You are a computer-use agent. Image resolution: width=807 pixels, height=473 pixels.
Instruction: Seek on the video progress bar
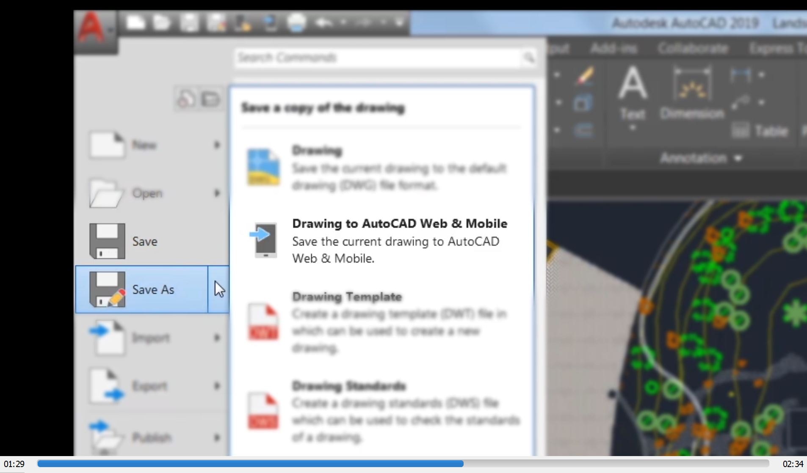[403, 464]
